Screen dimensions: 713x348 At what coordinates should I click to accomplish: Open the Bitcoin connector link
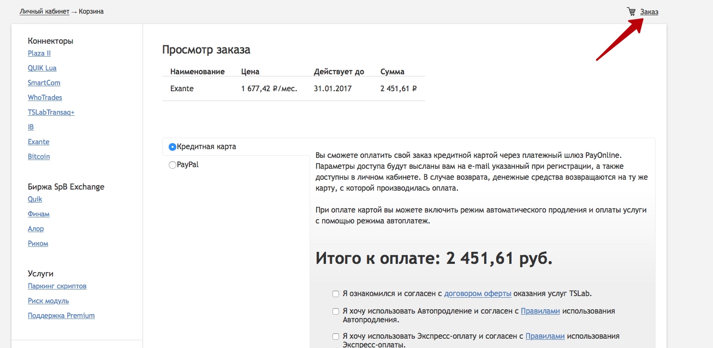39,157
